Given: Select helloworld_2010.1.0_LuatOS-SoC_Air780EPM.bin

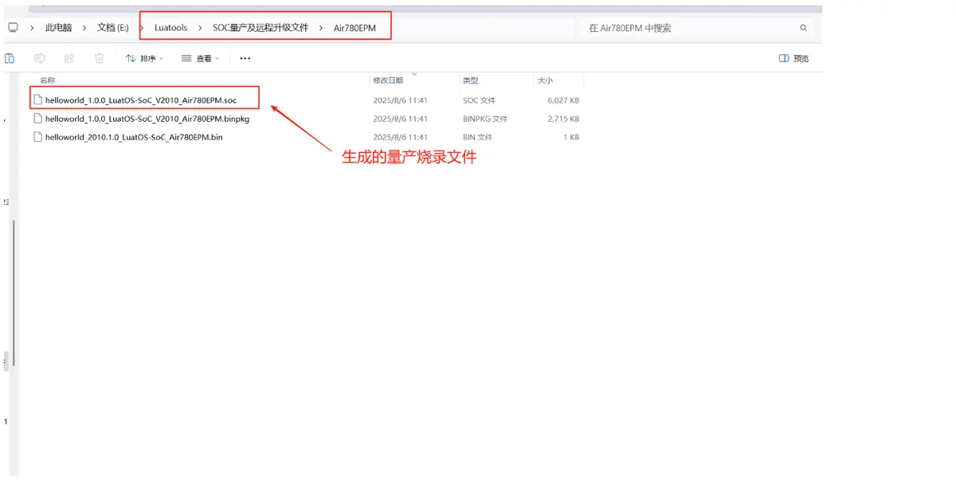Looking at the screenshot, I should 134,137.
